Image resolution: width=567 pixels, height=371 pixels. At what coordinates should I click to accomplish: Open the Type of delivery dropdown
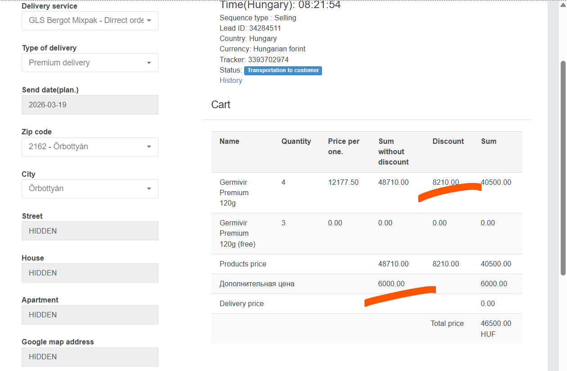pyautogui.click(x=90, y=63)
